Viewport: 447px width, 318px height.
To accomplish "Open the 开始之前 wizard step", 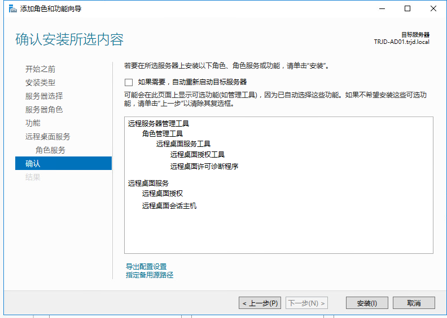I will pyautogui.click(x=40, y=69).
